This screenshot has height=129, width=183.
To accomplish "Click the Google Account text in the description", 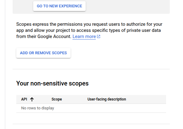I will (54, 36).
